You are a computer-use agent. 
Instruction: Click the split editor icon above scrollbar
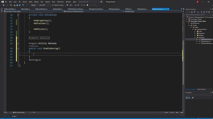[183, 12]
